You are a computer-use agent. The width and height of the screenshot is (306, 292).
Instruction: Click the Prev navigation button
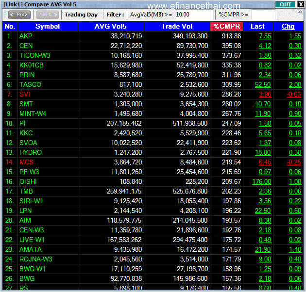(x=19, y=15)
